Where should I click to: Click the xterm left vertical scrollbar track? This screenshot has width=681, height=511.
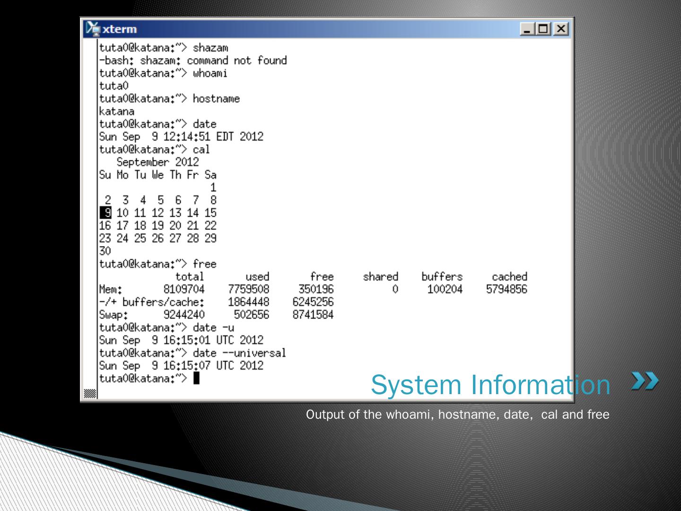(x=90, y=213)
